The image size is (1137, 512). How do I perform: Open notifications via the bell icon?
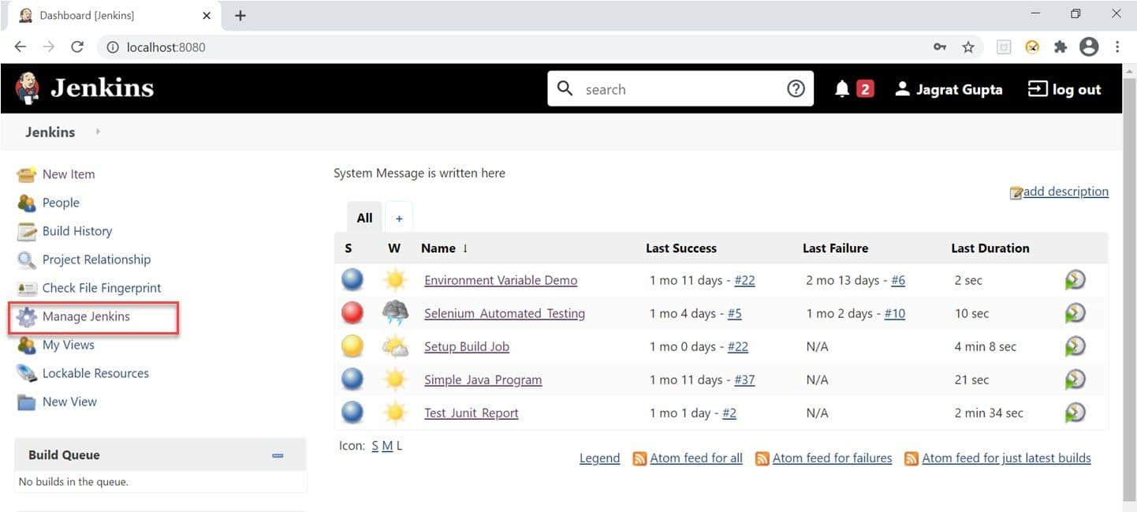pyautogui.click(x=841, y=88)
